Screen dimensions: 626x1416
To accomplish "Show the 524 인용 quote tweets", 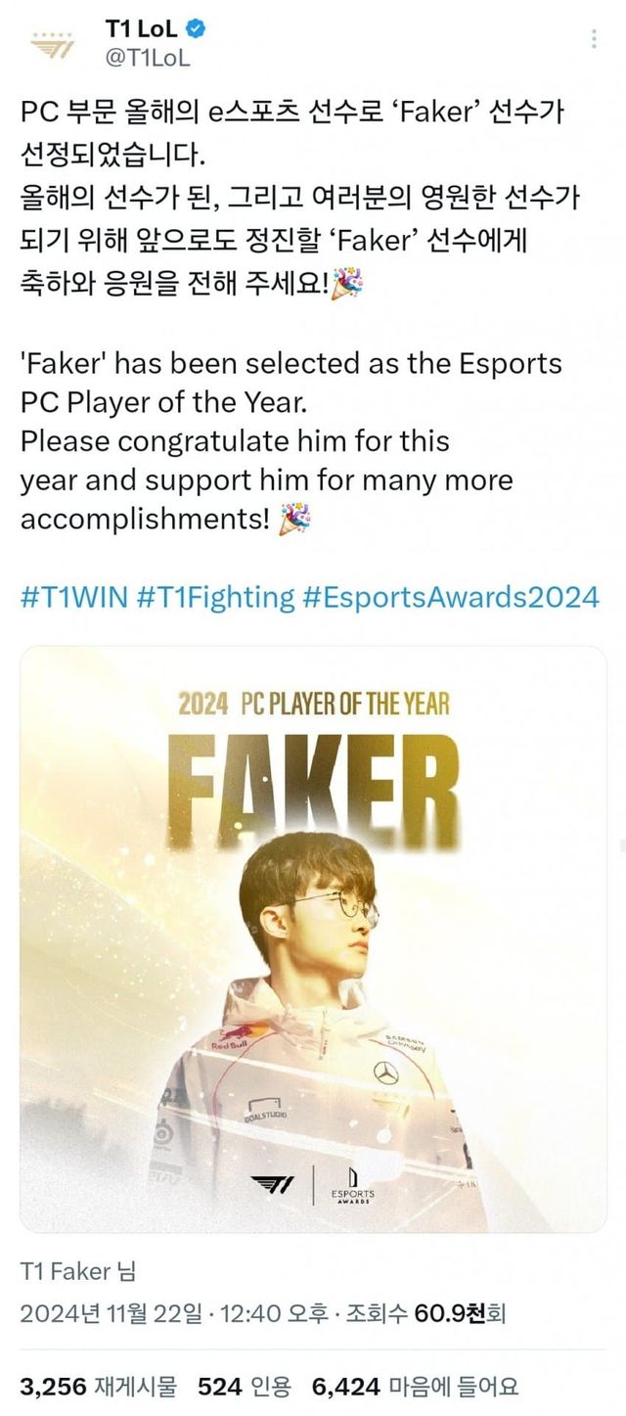I will click(244, 1385).
